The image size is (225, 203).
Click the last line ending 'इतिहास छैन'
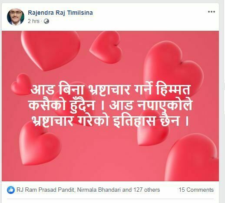[110, 121]
